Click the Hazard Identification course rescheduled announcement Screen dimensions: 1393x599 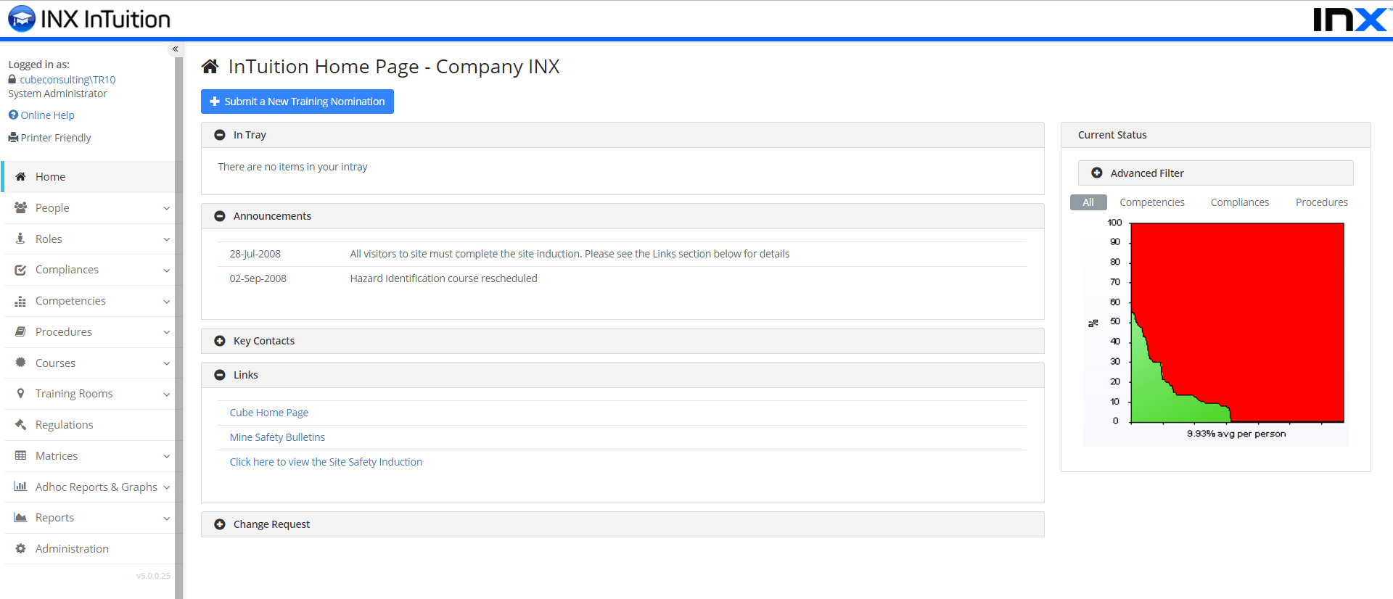[x=443, y=278]
